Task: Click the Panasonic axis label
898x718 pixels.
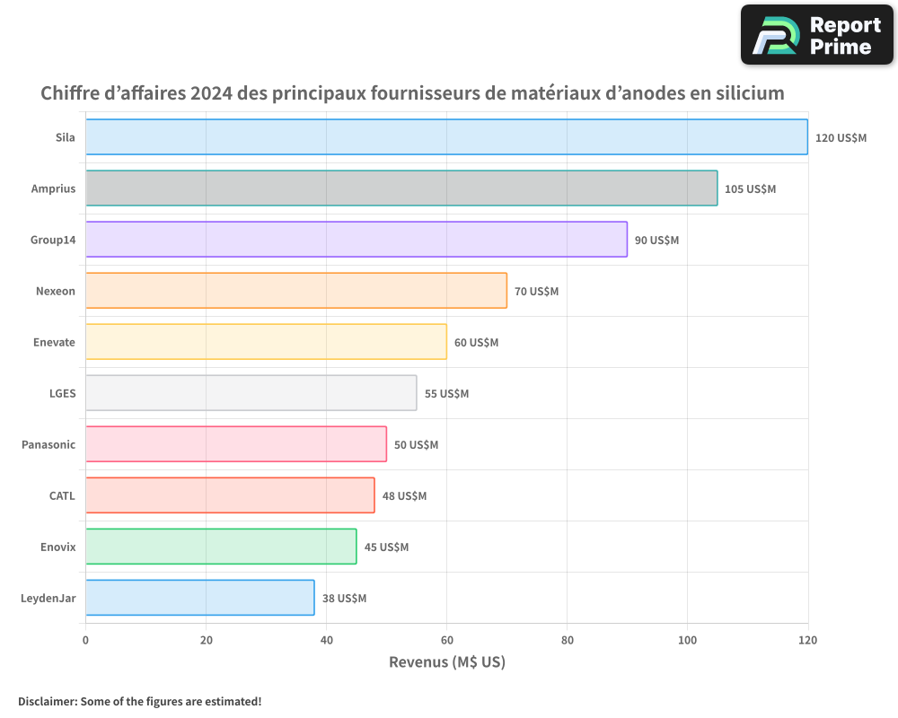Action: 48,444
